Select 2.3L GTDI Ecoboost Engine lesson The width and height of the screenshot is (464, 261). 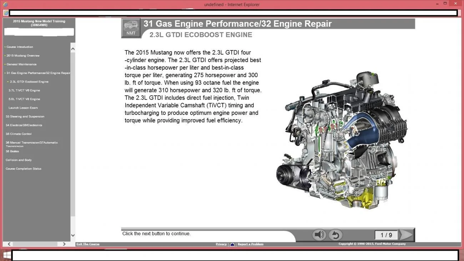point(29,82)
